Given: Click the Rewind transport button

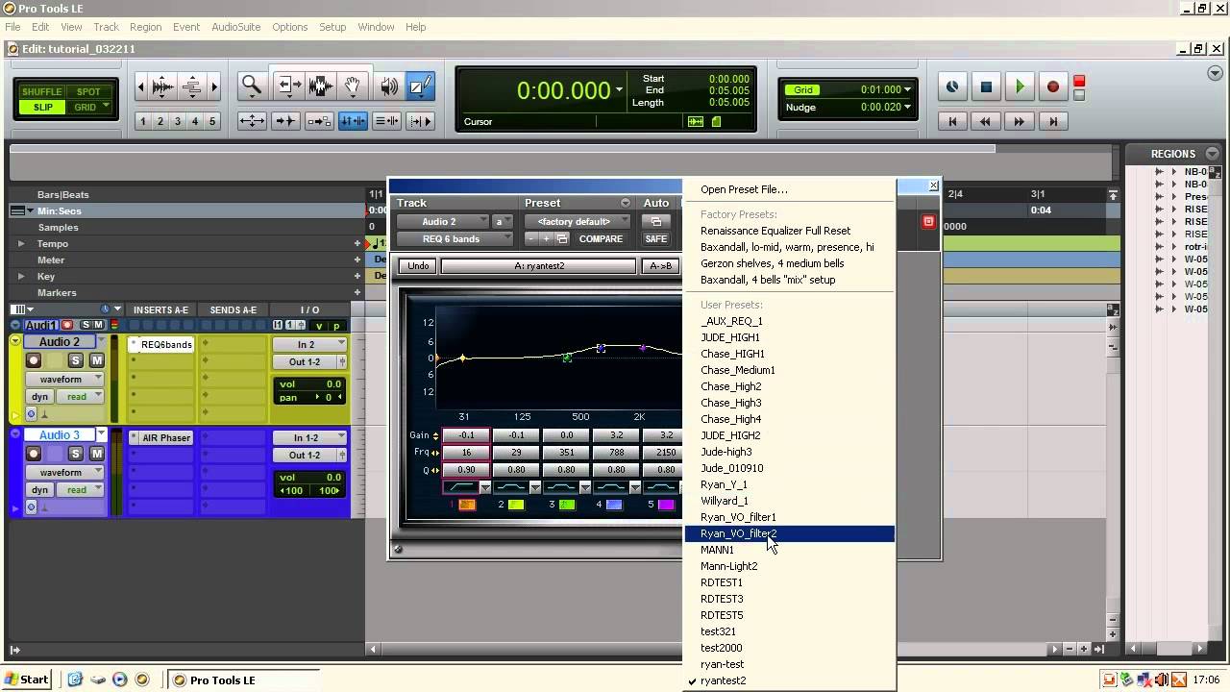Looking at the screenshot, I should (985, 121).
